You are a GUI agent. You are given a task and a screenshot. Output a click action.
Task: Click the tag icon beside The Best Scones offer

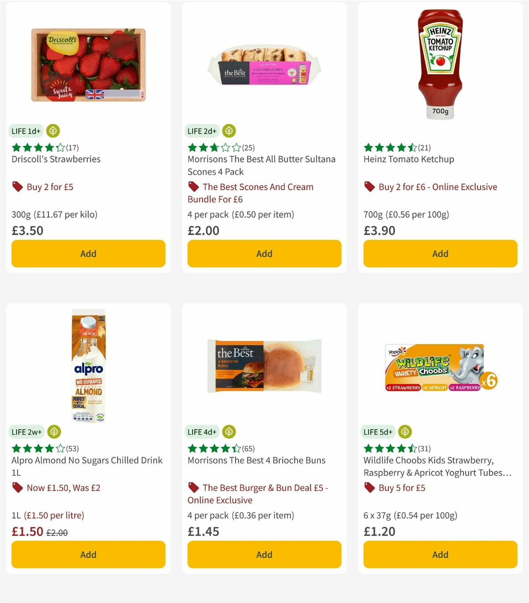click(x=193, y=187)
